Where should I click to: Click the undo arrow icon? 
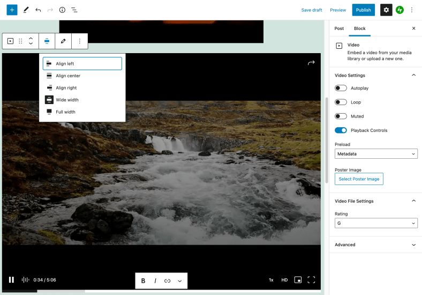click(38, 10)
